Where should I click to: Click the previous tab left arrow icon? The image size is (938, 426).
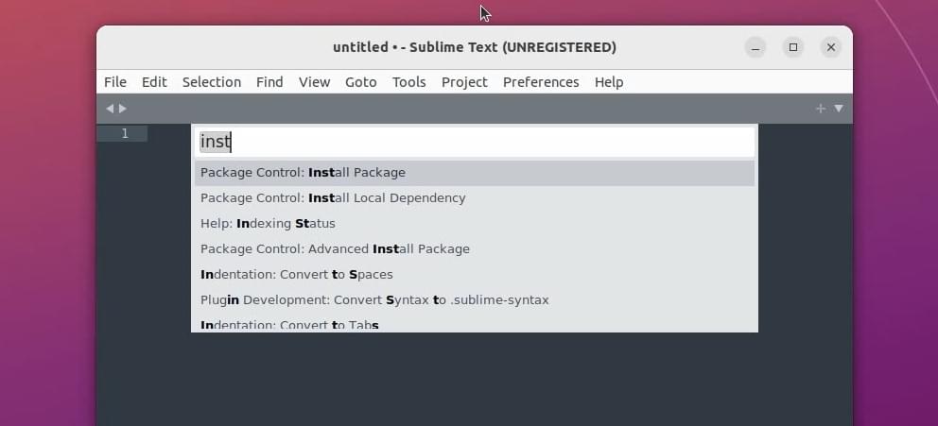tap(110, 109)
